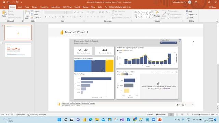219x123 pixels.
Task: Select slide 1 thumbnail
Action: point(18,32)
